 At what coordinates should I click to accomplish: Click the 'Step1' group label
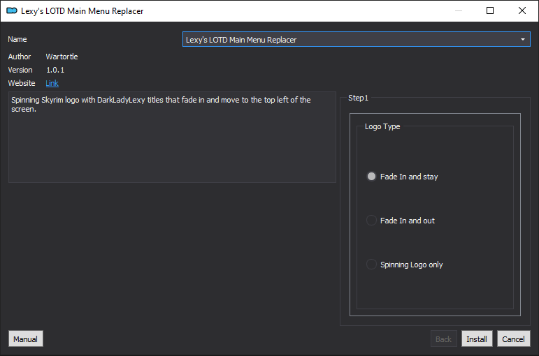pos(358,98)
